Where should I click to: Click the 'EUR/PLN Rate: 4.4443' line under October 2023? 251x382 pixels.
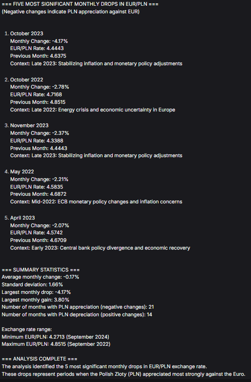tap(37, 49)
